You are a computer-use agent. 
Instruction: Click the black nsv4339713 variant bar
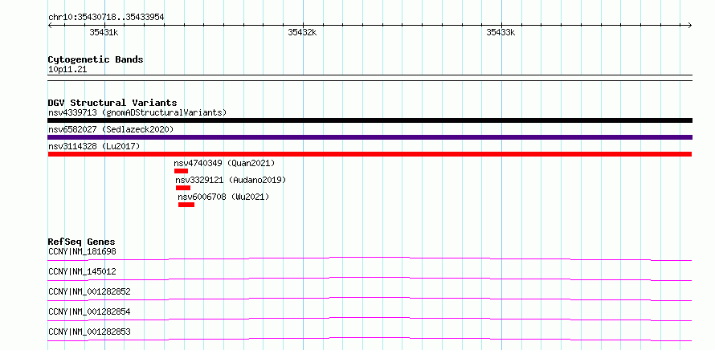click(x=370, y=120)
